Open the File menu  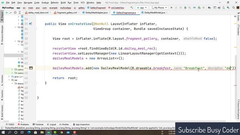pyautogui.click(x=7, y=3)
